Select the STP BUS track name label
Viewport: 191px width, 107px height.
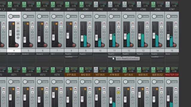coord(71,75)
